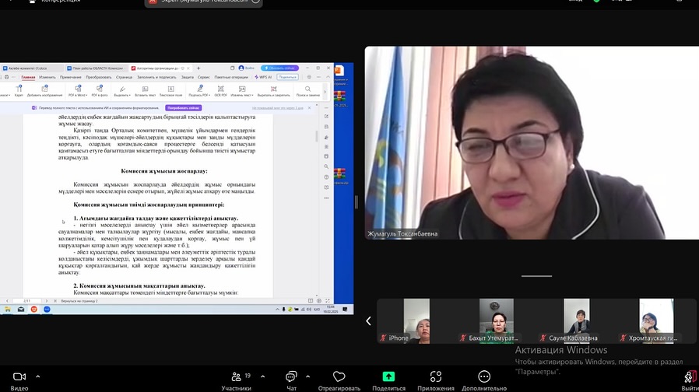Viewport: 699px width, 392px height.
Task: Click the Вырезать и закрепить tool
Action: point(274,91)
